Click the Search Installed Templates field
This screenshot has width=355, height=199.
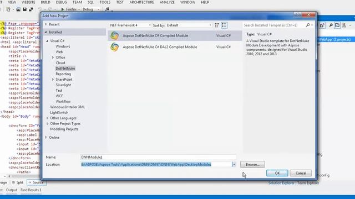pos(274,25)
